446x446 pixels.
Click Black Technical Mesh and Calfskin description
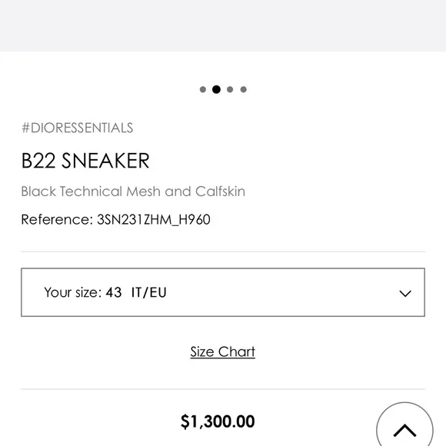133,191
